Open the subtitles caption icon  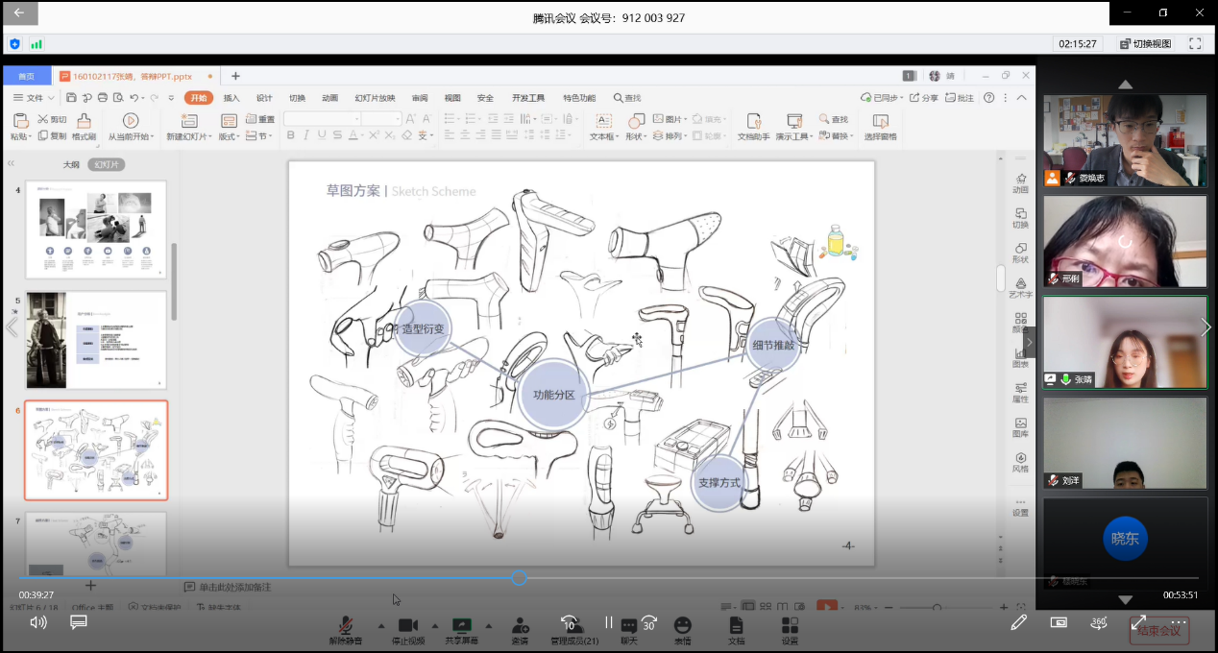[x=79, y=622]
